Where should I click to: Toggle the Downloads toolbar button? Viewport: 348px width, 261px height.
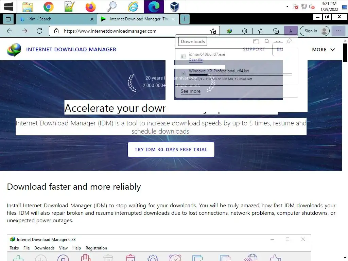pos(291,31)
